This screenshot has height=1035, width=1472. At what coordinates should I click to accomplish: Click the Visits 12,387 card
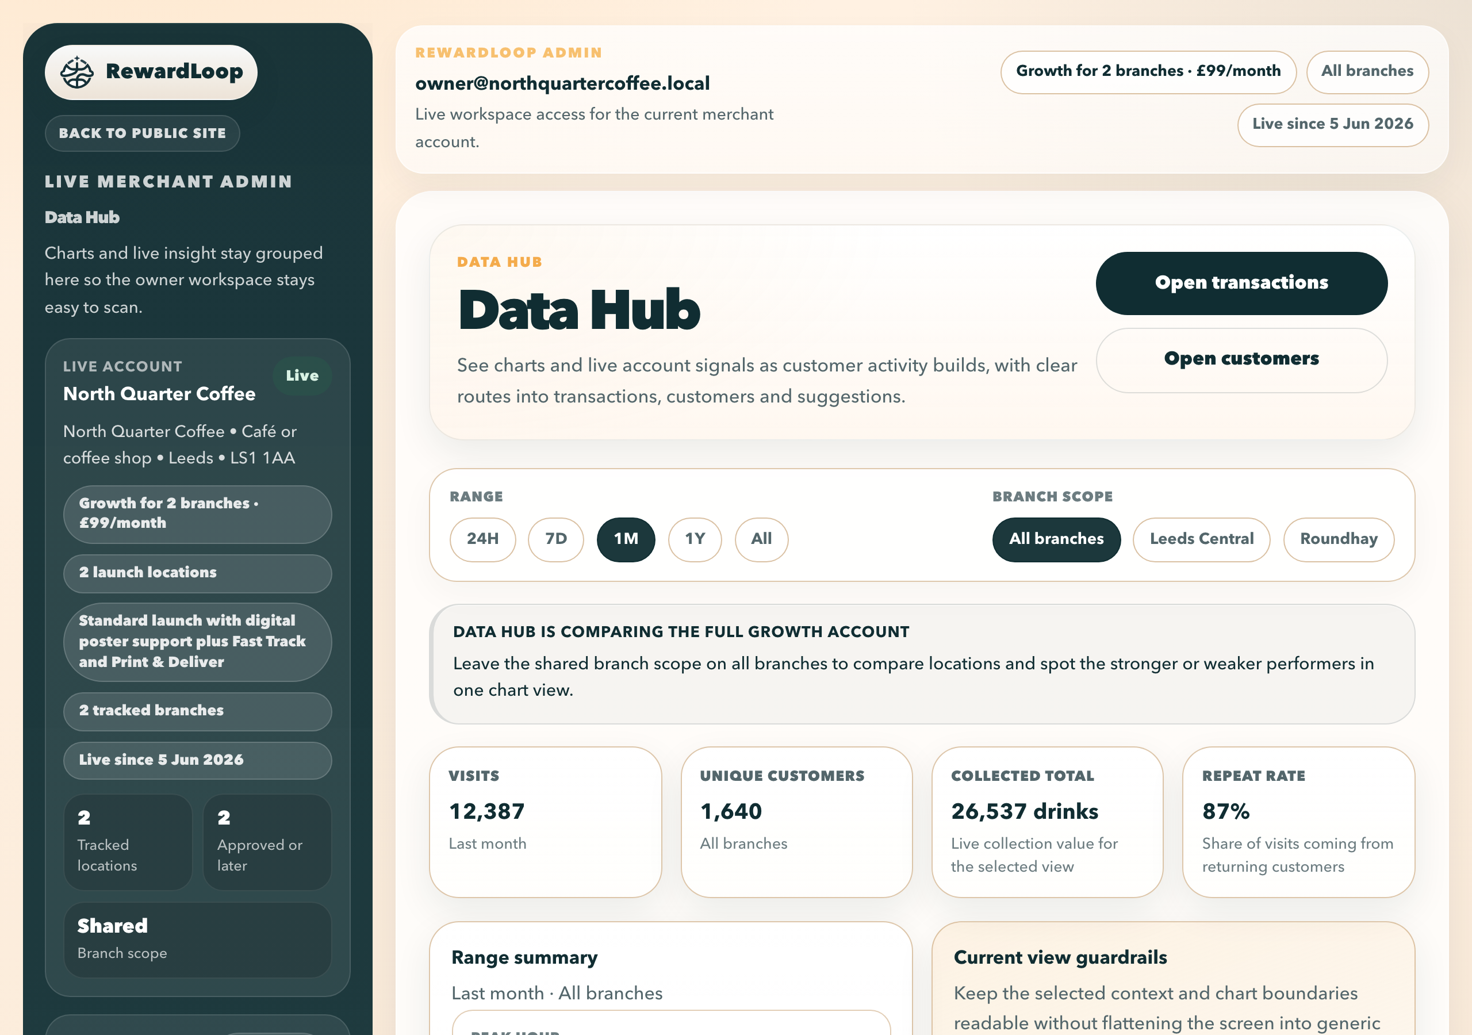coord(545,822)
